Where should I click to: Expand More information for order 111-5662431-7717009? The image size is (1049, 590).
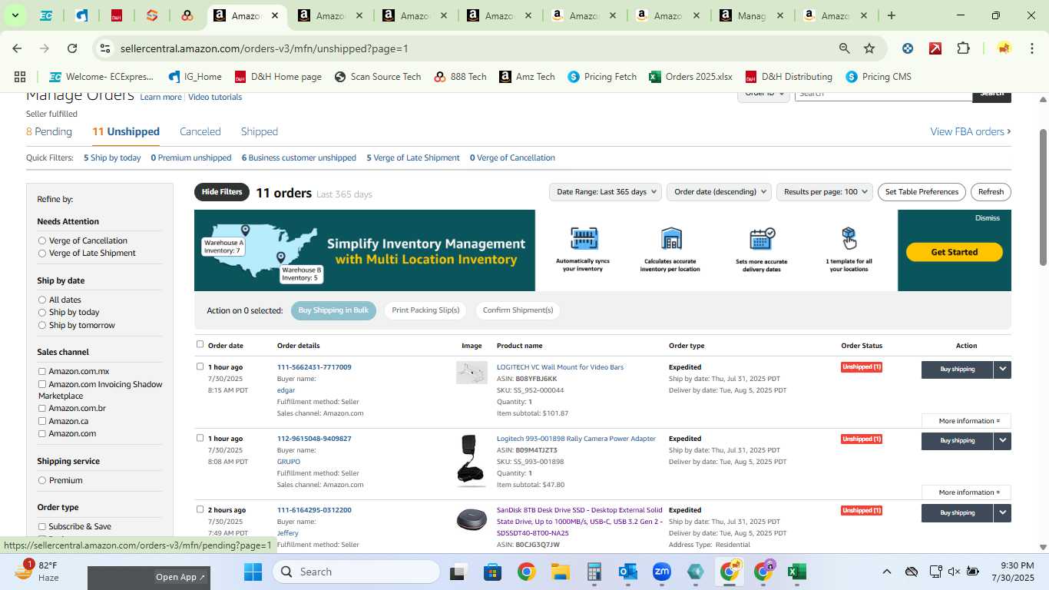click(966, 420)
